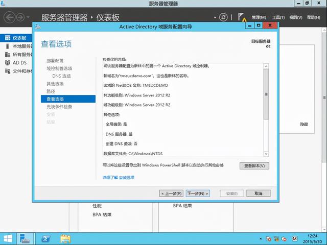
Task: Click the database folder C:\Windows\NTDS line
Action: pos(133,154)
